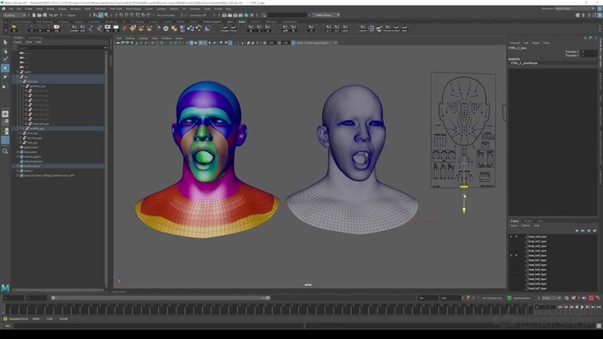Jump to the end of playback range
The image size is (603, 339).
coord(598,307)
